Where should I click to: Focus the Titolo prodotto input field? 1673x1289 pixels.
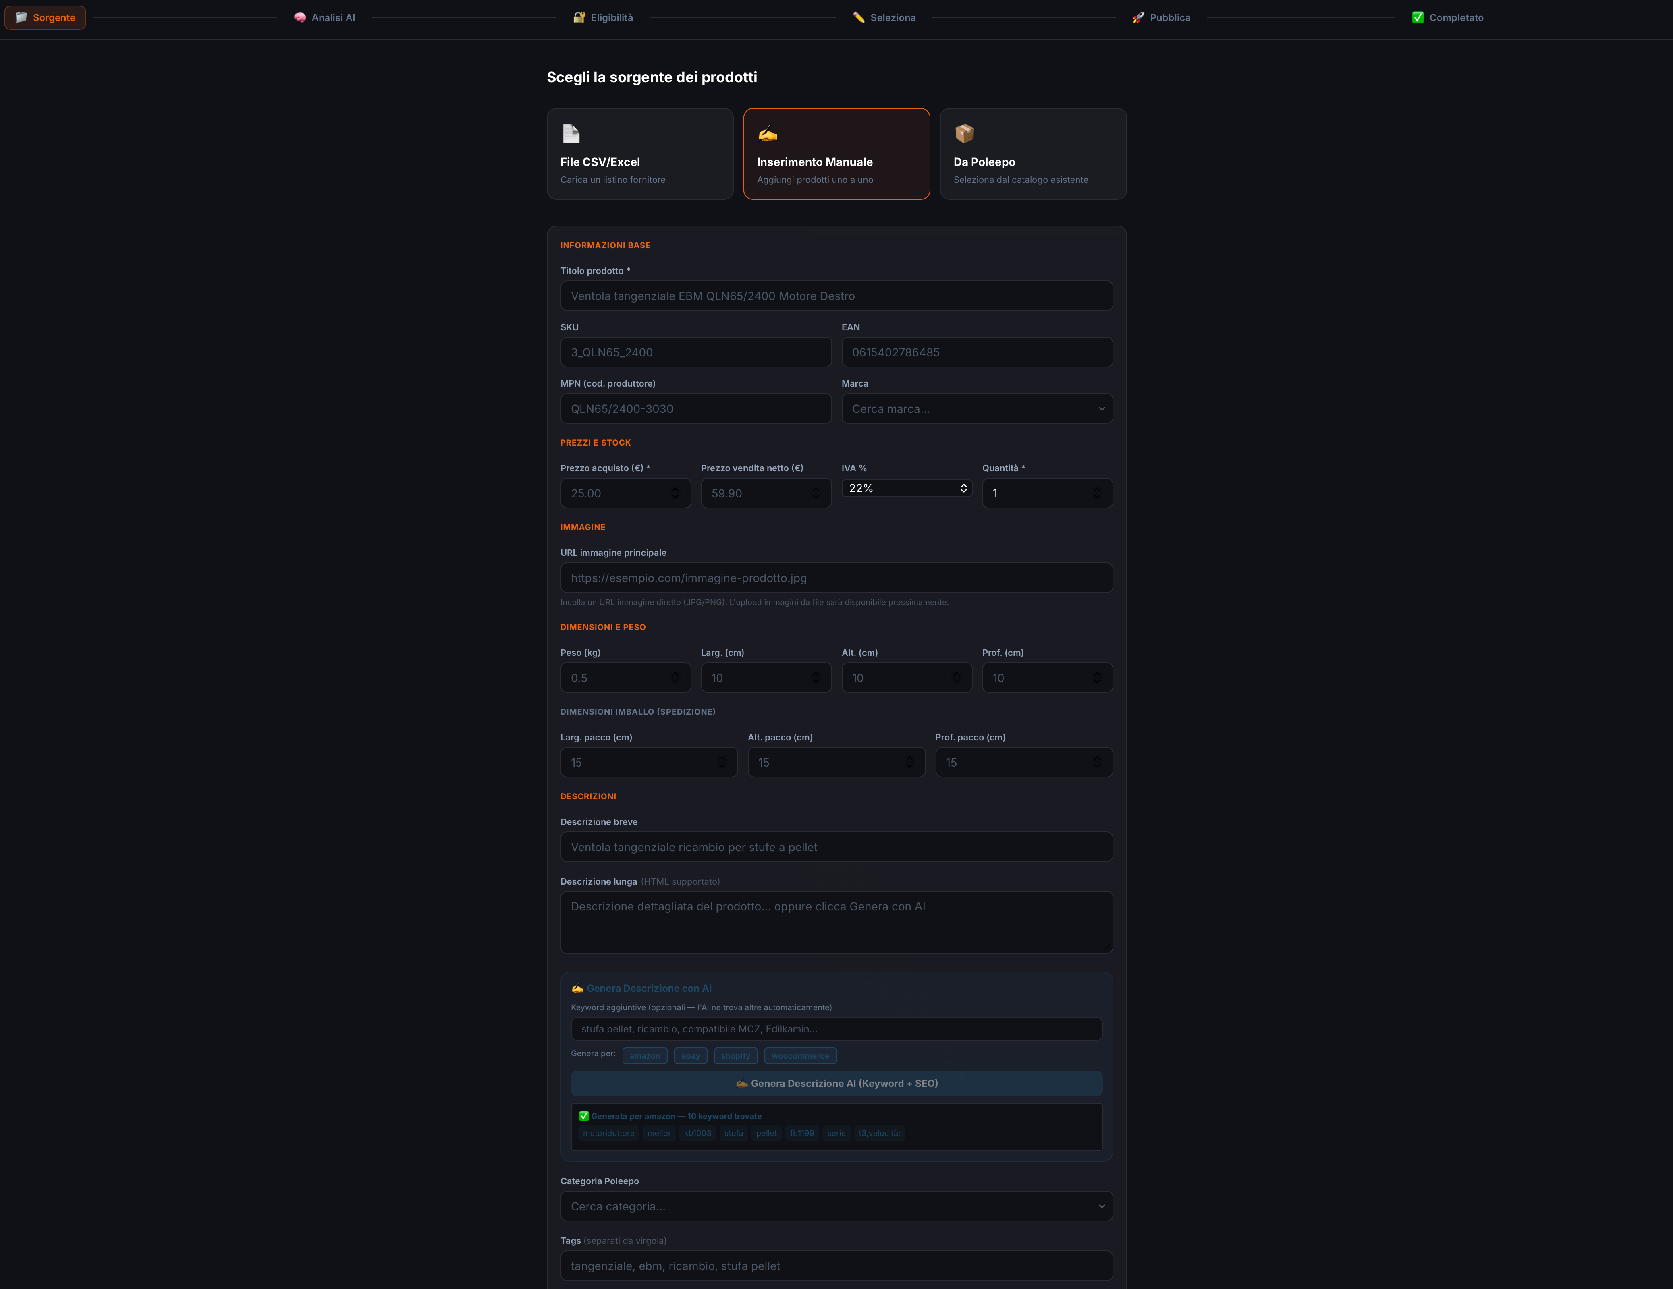[x=836, y=296]
